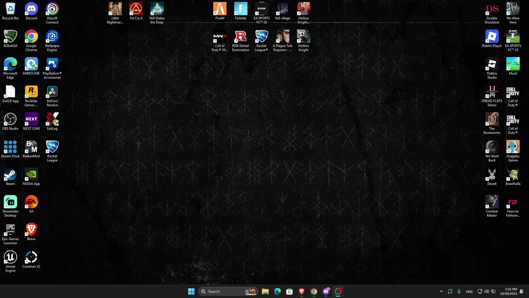This screenshot has width=529, height=298.
Task: Open the We Went Back shortcut
Action: (x=492, y=151)
